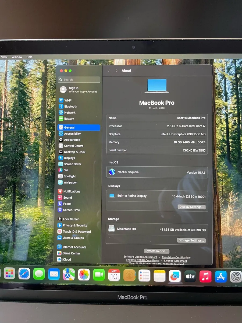The height and width of the screenshot is (323, 242).
Task: Open Maps from the Dock
Action: 69,275
